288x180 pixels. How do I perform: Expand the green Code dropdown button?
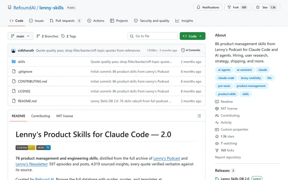[x=192, y=36]
